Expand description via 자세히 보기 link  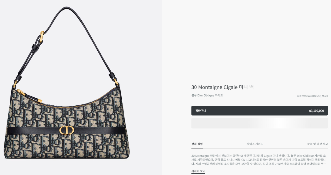198,171
